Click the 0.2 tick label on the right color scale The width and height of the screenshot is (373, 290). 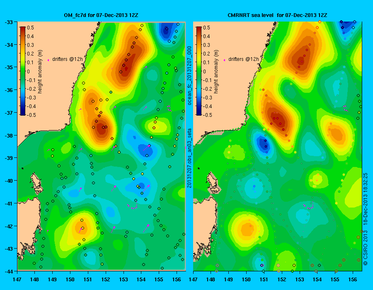click(206, 54)
